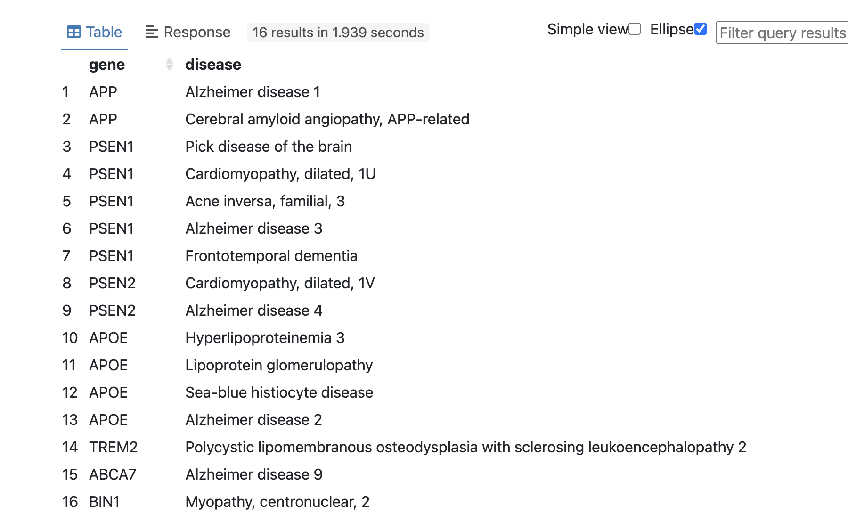Click the Frontotemporal dementia cell
The height and width of the screenshot is (522, 848).
point(271,256)
